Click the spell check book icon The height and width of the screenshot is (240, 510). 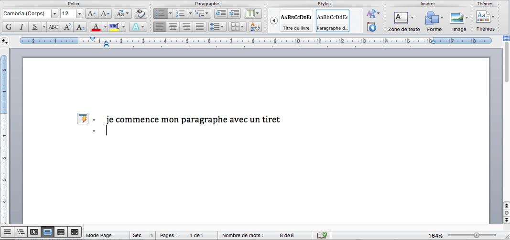pyautogui.click(x=322, y=235)
